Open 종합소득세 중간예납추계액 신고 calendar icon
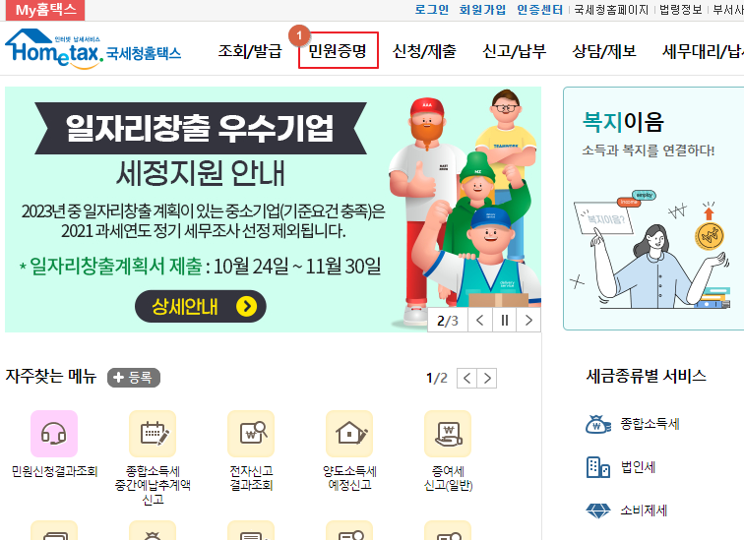The height and width of the screenshot is (540, 744). [x=153, y=434]
